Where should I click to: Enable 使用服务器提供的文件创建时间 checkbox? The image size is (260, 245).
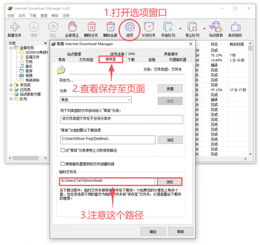tap(62, 164)
